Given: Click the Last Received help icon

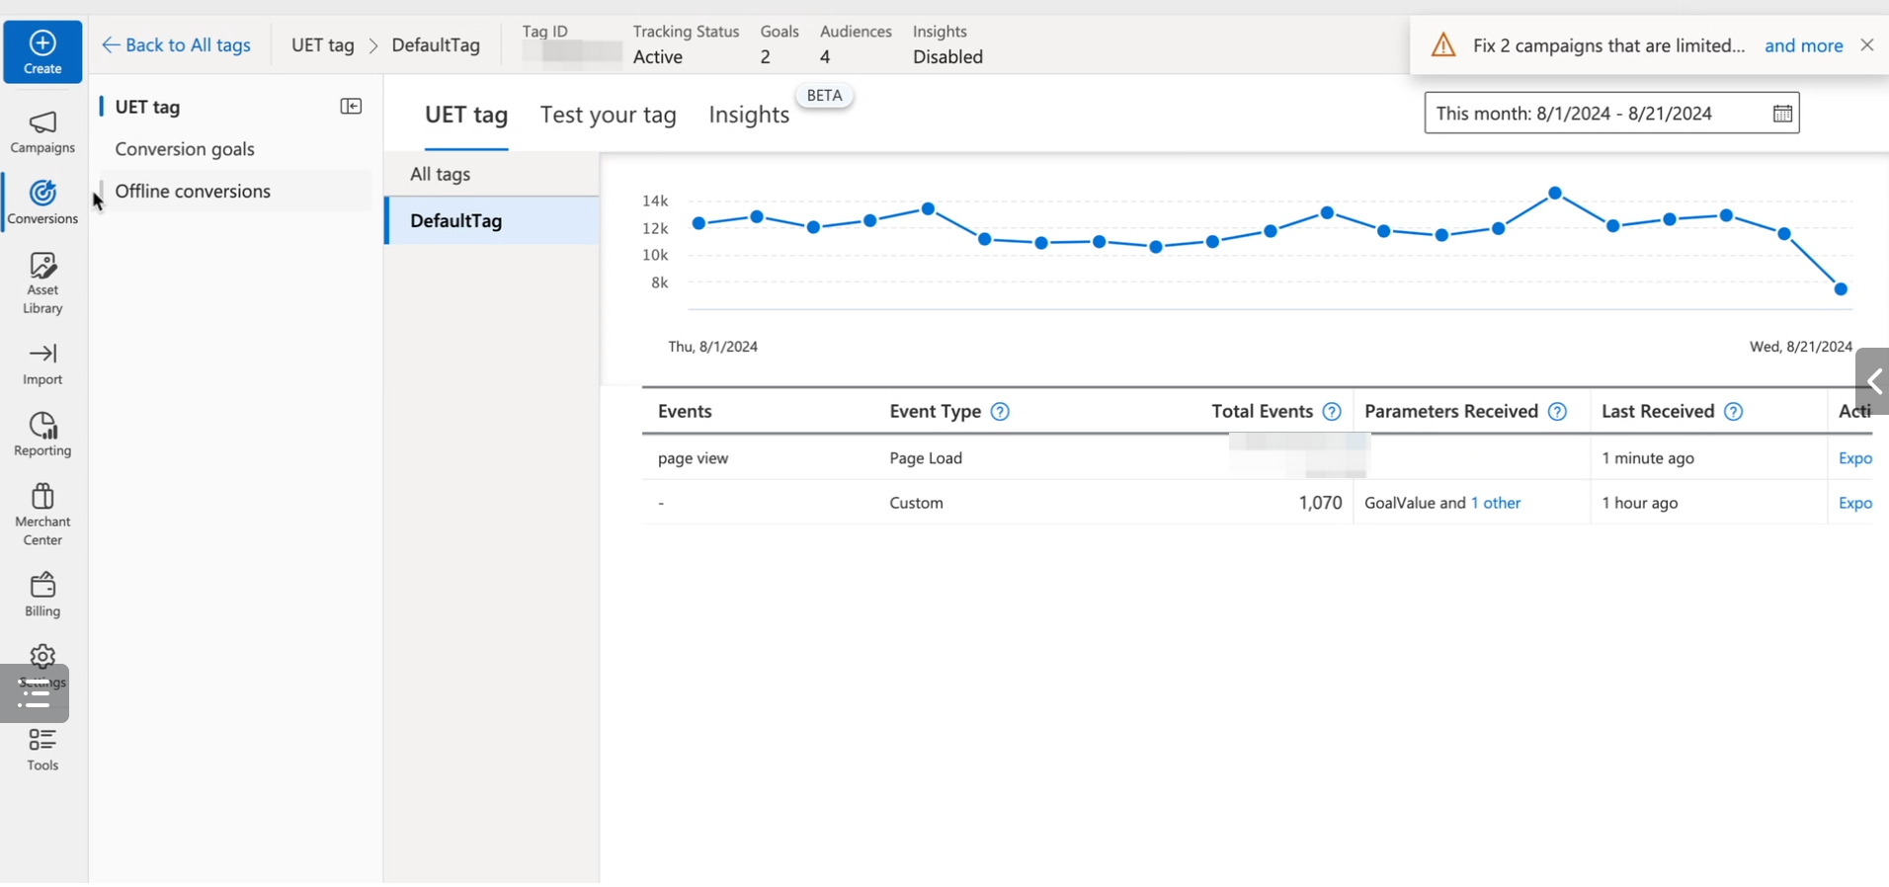Looking at the screenshot, I should point(1733,412).
